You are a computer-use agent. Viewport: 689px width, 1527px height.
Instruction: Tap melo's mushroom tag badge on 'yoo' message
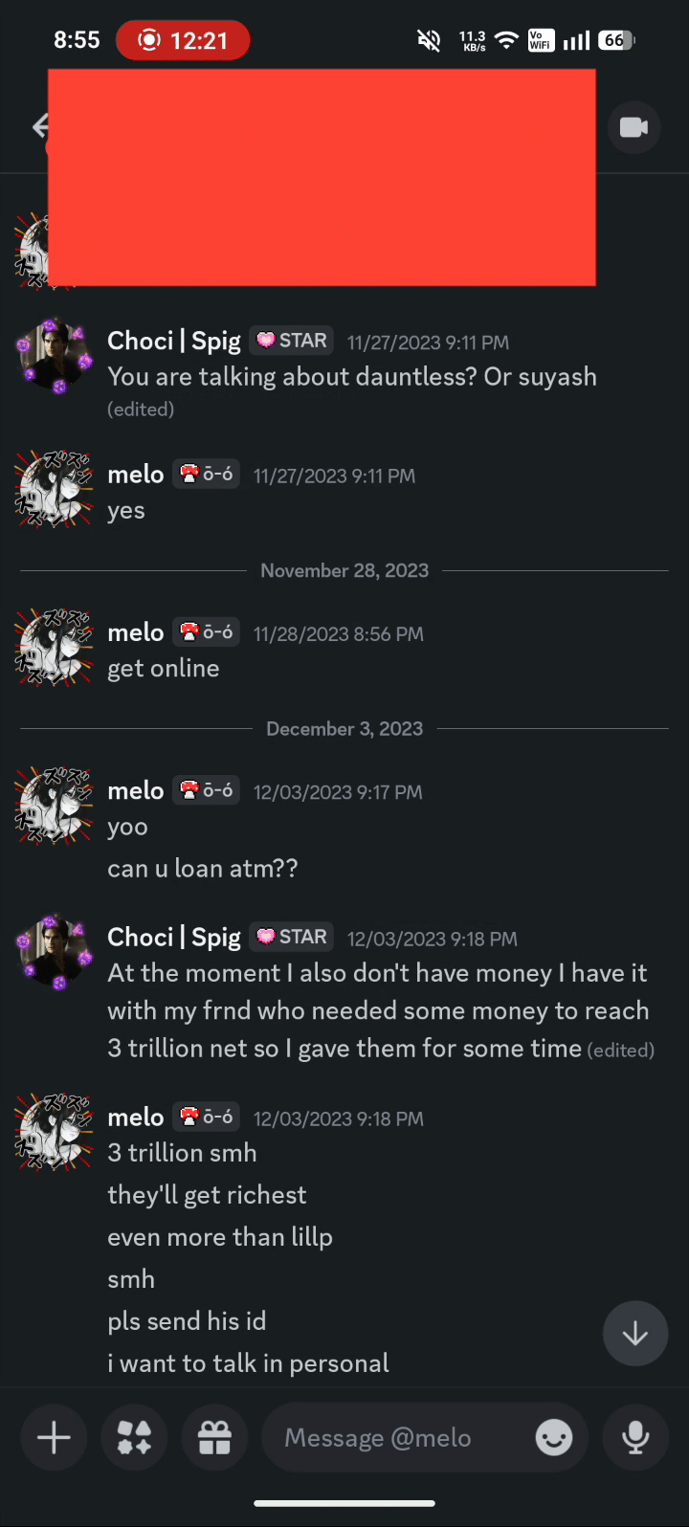(206, 791)
